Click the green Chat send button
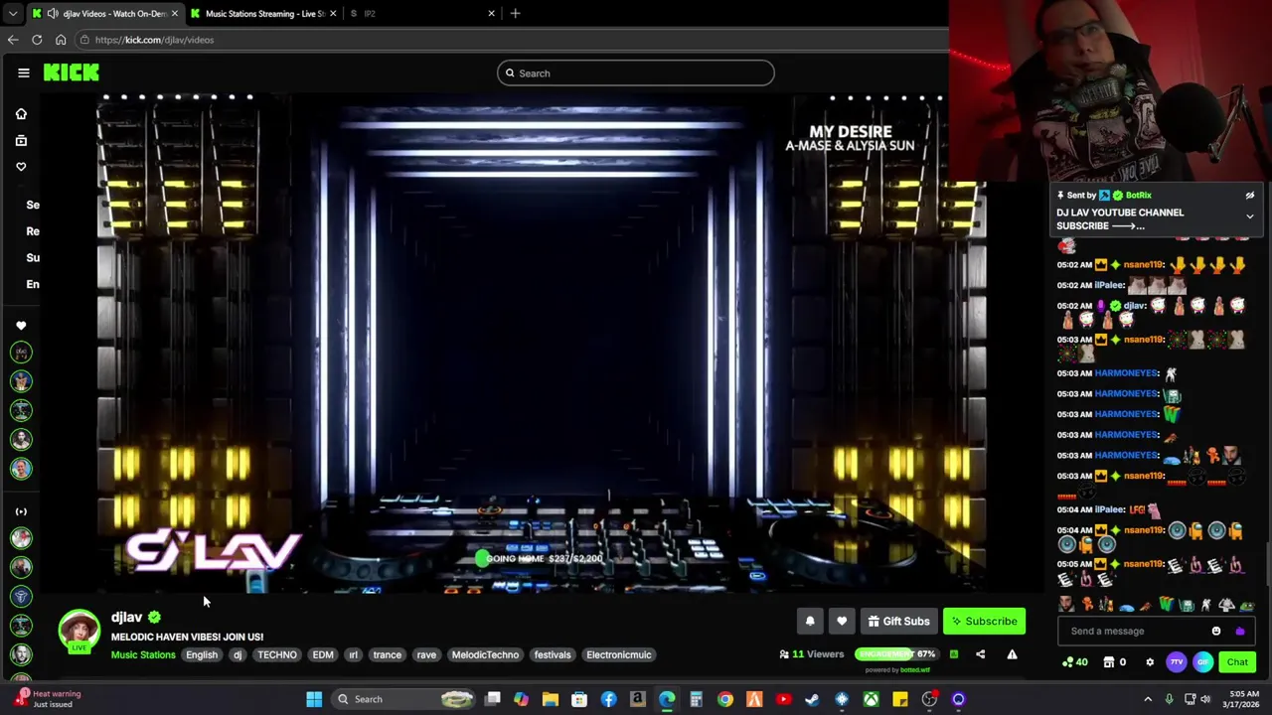Image resolution: width=1272 pixels, height=715 pixels. 1237,662
